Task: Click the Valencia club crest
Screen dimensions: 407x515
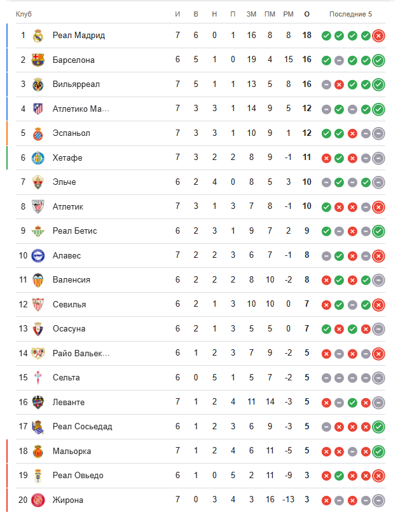Action: 38,280
